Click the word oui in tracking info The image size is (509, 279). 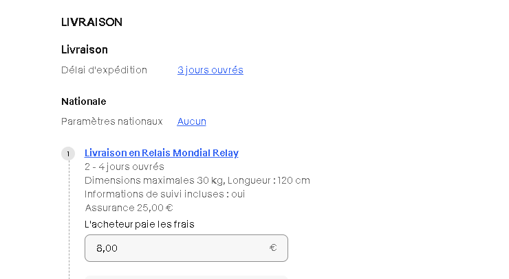[238, 194]
